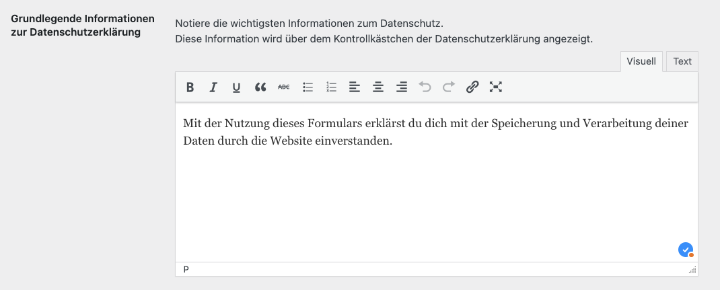This screenshot has width=720, height=290.
Task: Create a bulleted list
Action: coord(308,87)
